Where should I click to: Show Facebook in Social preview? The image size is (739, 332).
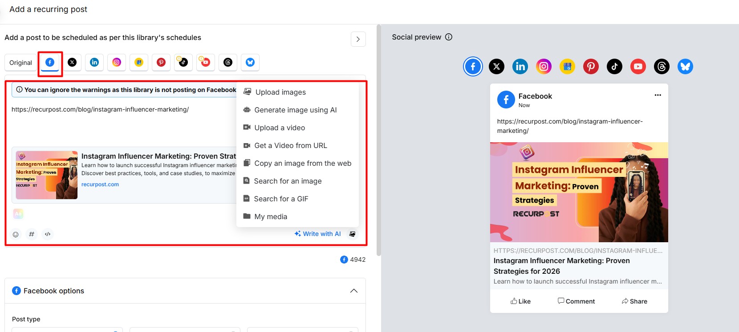[x=473, y=67]
